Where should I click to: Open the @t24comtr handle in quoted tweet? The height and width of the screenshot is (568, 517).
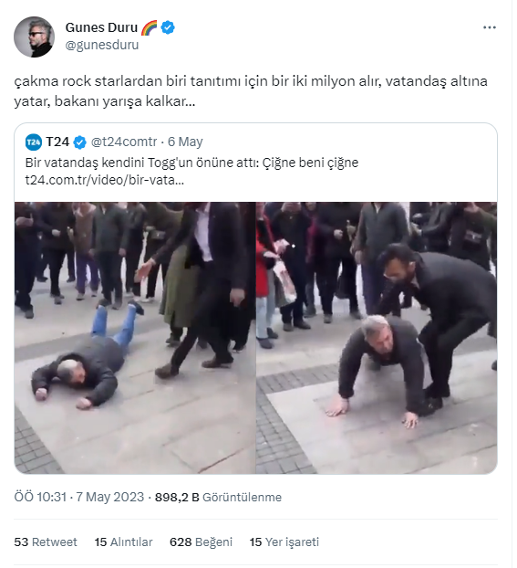pyautogui.click(x=124, y=142)
